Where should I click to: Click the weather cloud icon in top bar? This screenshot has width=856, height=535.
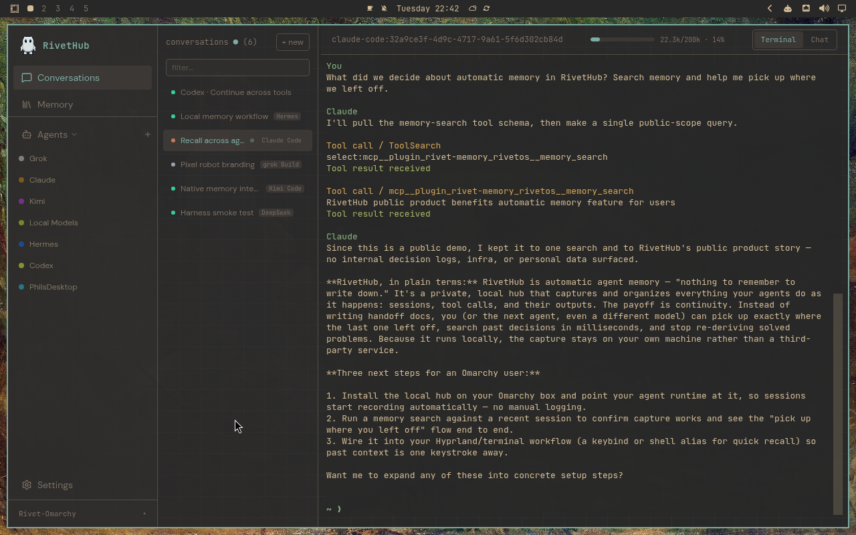point(472,9)
